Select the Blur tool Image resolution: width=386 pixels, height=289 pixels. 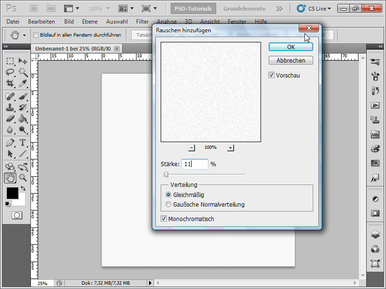point(10,130)
